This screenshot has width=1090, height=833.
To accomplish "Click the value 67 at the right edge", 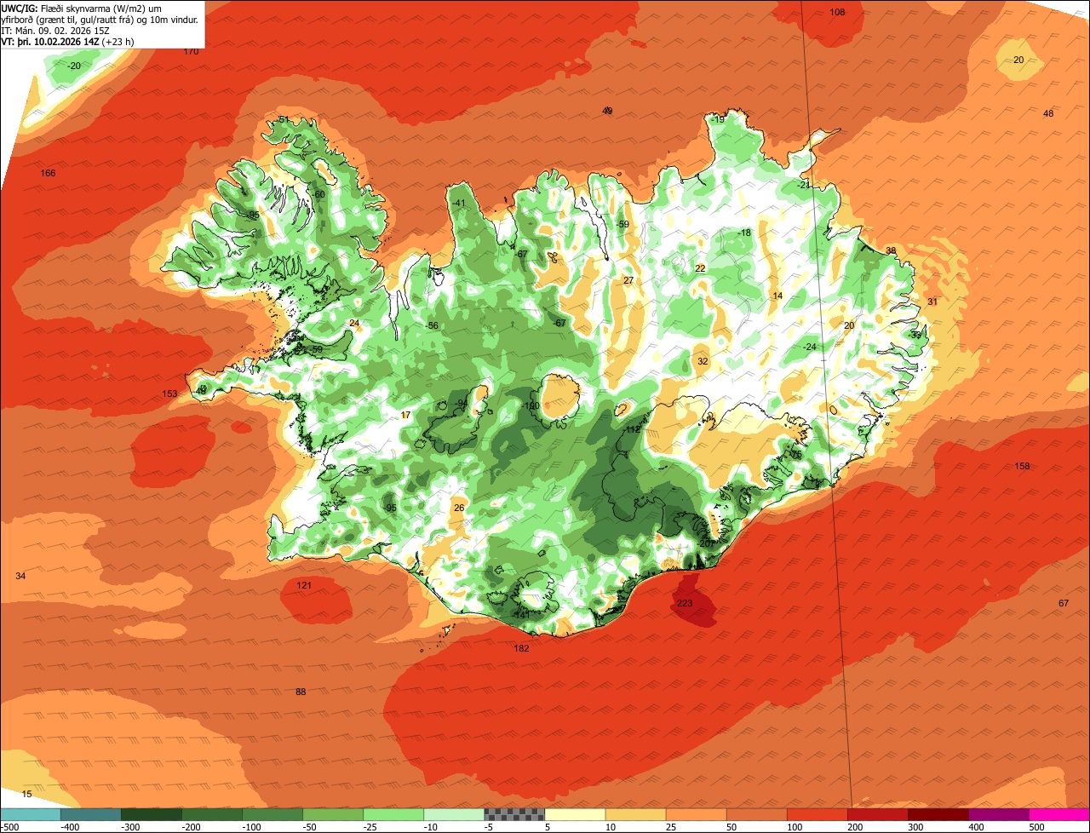I will [x=1064, y=603].
